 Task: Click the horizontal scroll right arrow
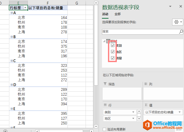(91, 131)
